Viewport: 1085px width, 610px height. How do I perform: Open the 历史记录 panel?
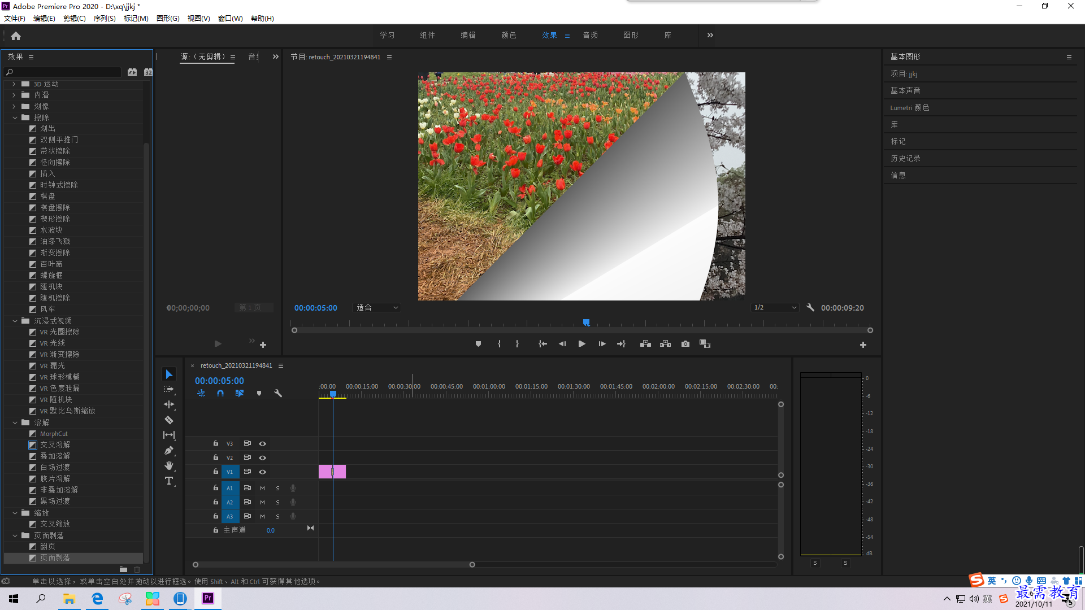click(905, 158)
